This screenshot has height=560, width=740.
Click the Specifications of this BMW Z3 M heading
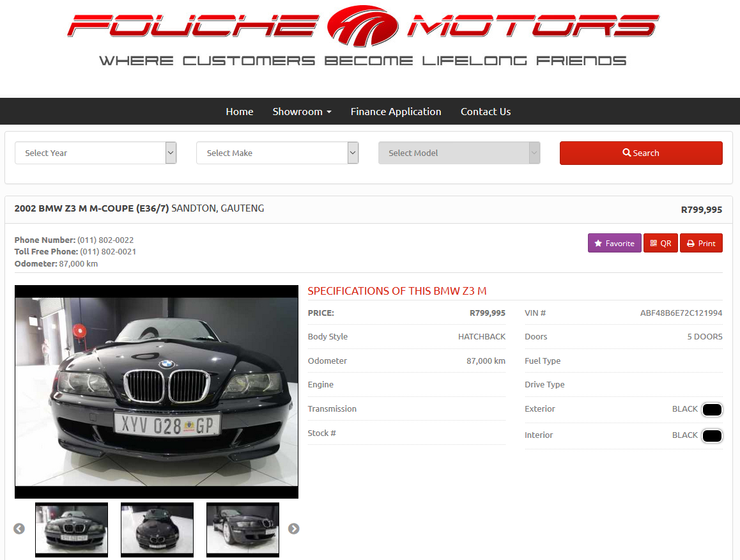point(397,291)
